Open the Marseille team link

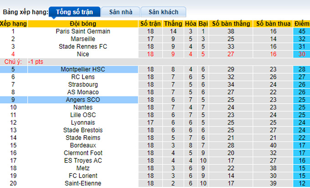(83, 39)
